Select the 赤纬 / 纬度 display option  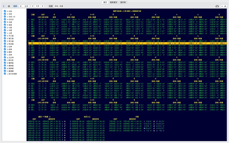(59, 6)
